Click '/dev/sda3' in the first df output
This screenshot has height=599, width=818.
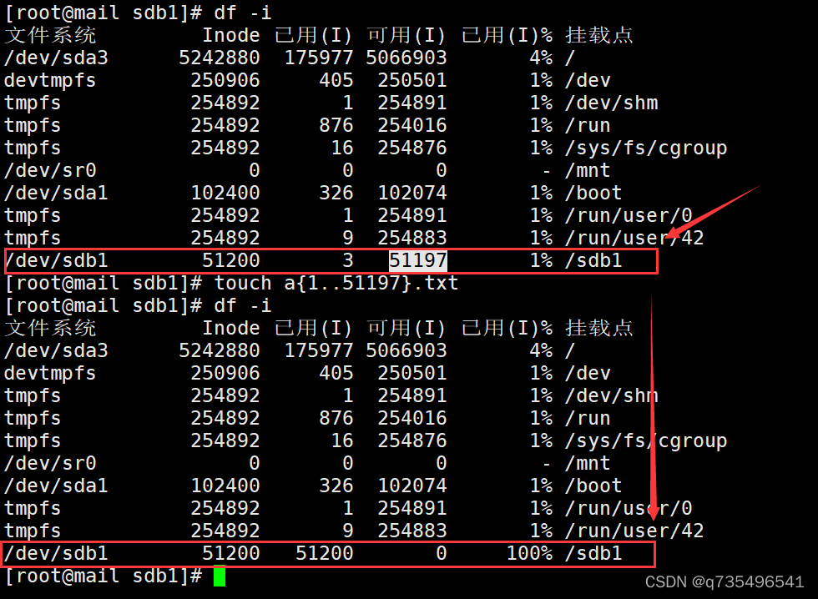[x=56, y=58]
